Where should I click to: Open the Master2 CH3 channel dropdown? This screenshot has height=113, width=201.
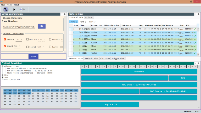pyautogui.click(x=42, y=39)
